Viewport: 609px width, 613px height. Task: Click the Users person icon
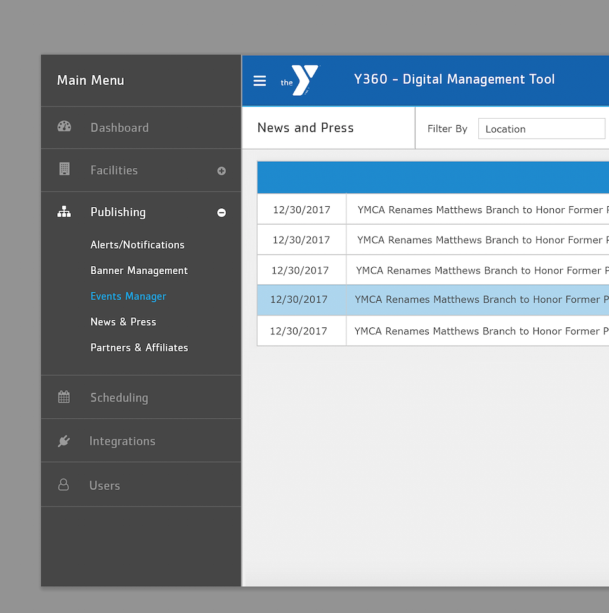click(x=63, y=485)
